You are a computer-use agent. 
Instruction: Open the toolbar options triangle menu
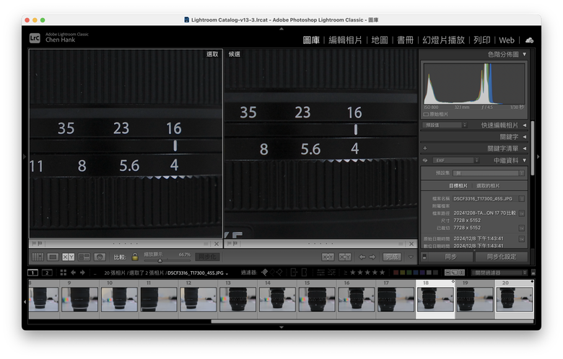pyautogui.click(x=411, y=257)
